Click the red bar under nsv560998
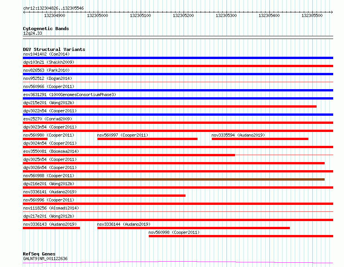The width and height of the screenshot is (344, 267). 241,236
